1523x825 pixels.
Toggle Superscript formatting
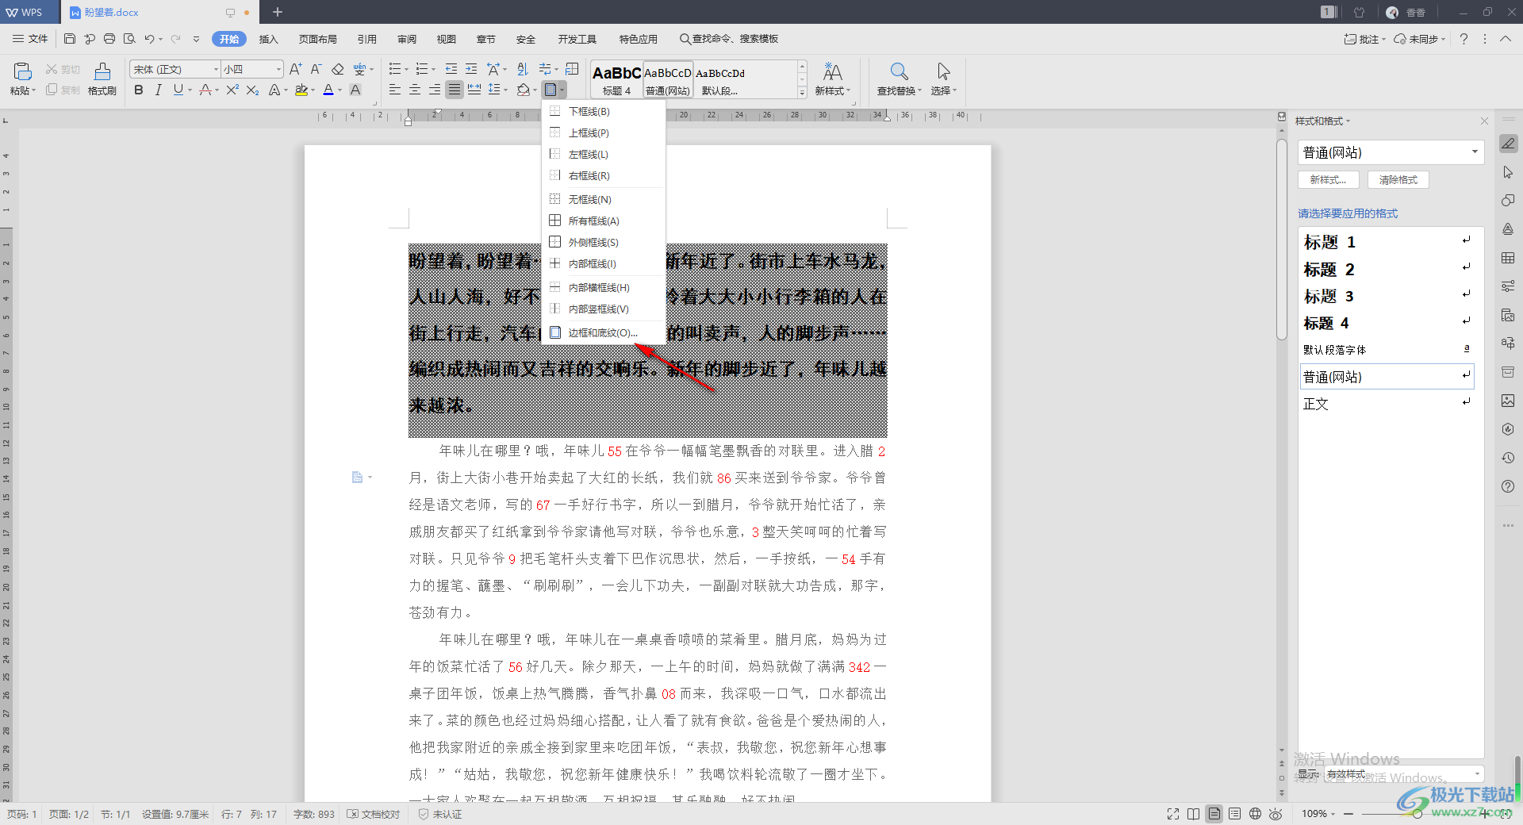point(232,90)
